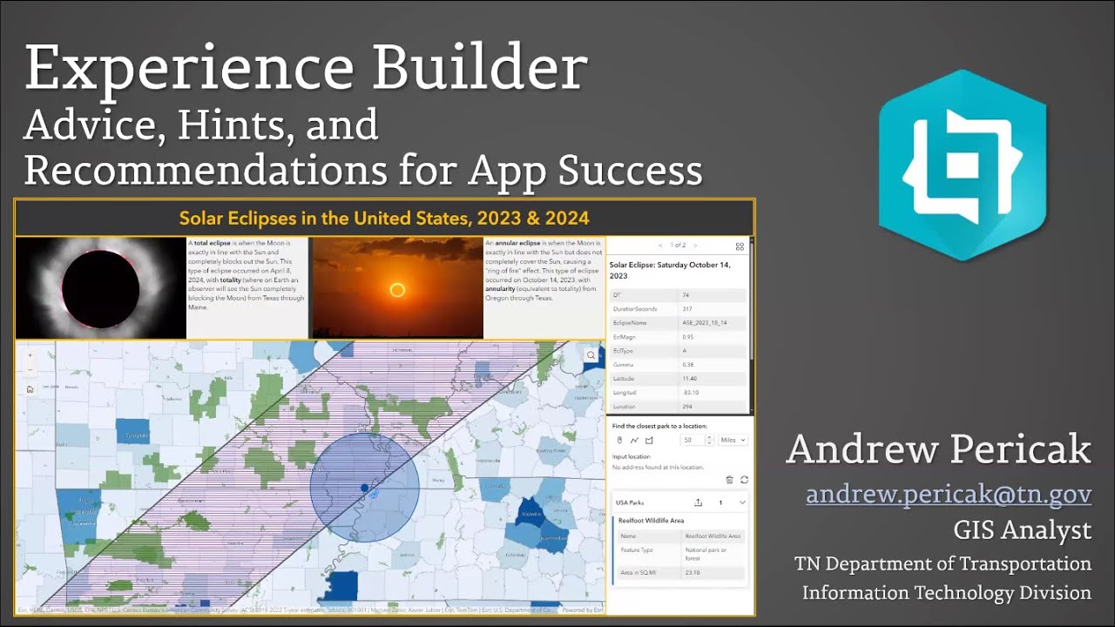Screen dimensions: 1115x627
Task: Go to previous feature in info panel
Action: coord(660,246)
